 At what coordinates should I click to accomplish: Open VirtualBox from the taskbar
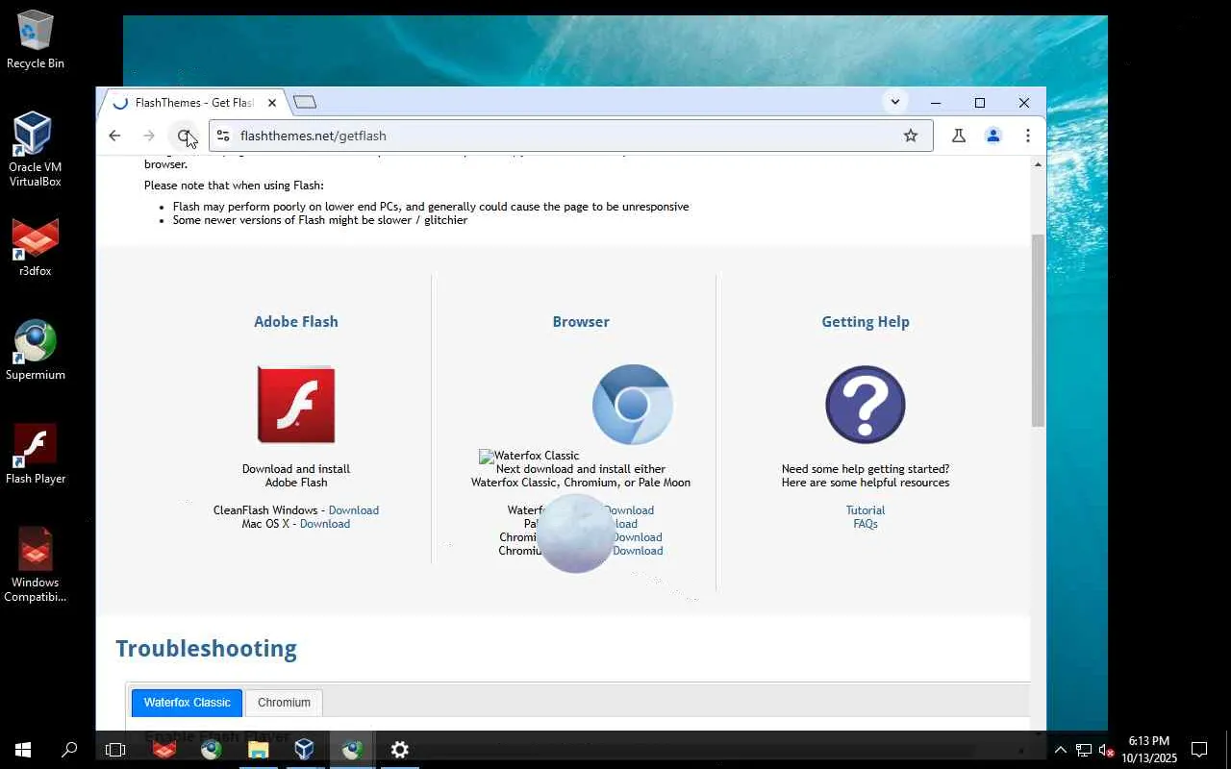coord(305,750)
